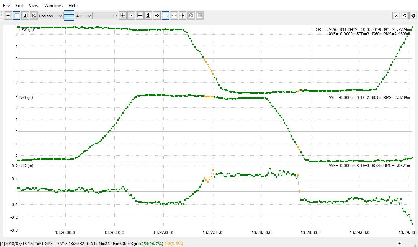Open the ALL quality flag dropdown
The image size is (418, 247).
pos(84,16)
